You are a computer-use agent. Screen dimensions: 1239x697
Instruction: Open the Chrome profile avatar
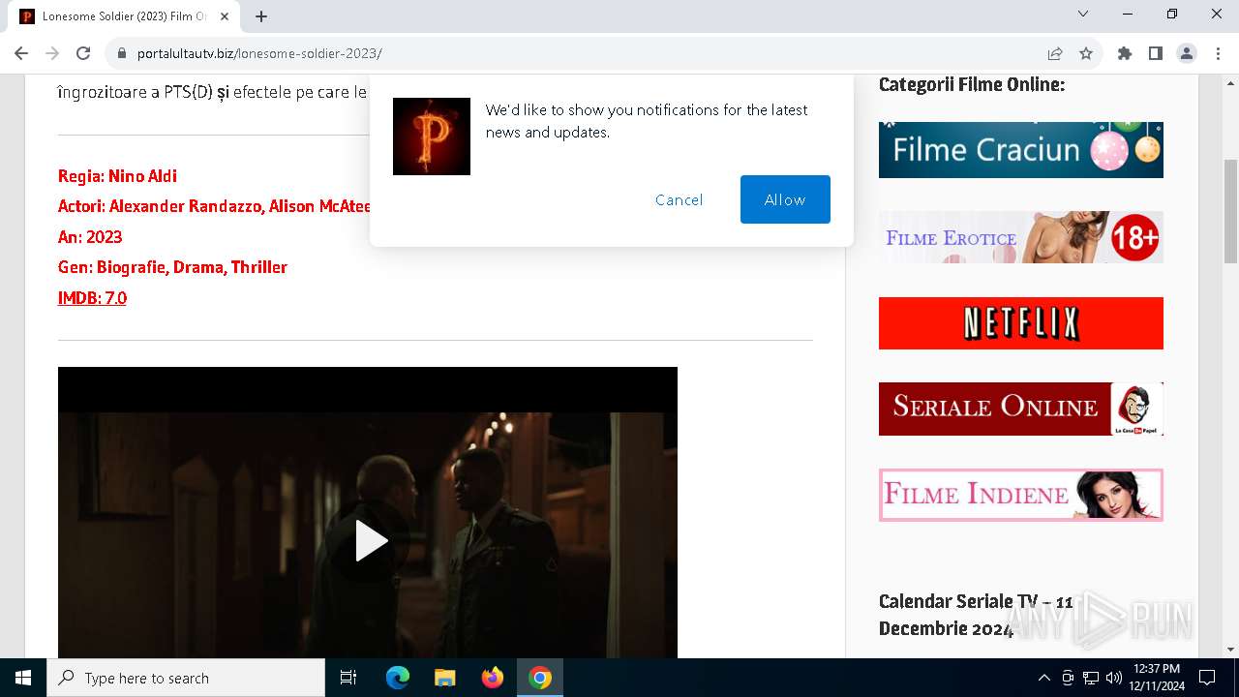coord(1187,54)
